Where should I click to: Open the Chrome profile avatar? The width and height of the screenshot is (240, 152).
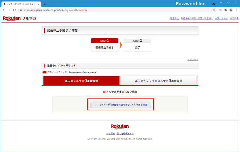(x=231, y=10)
